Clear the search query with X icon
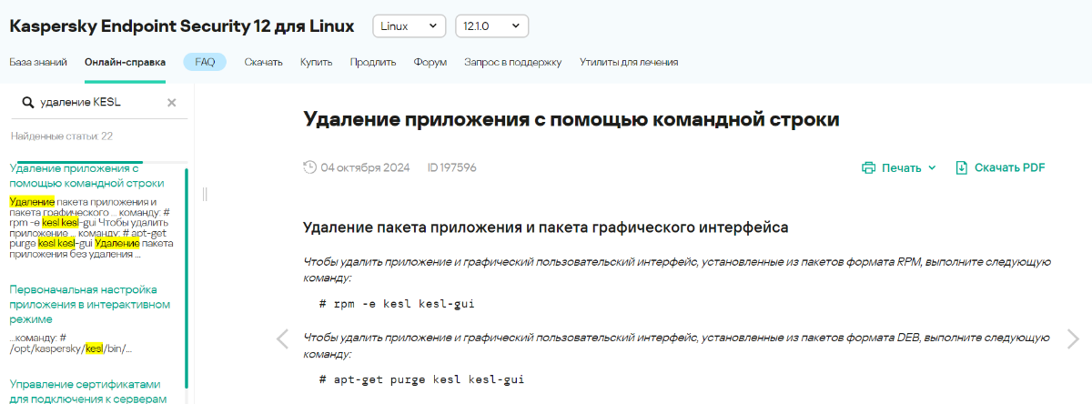1092x404 pixels. [x=171, y=103]
